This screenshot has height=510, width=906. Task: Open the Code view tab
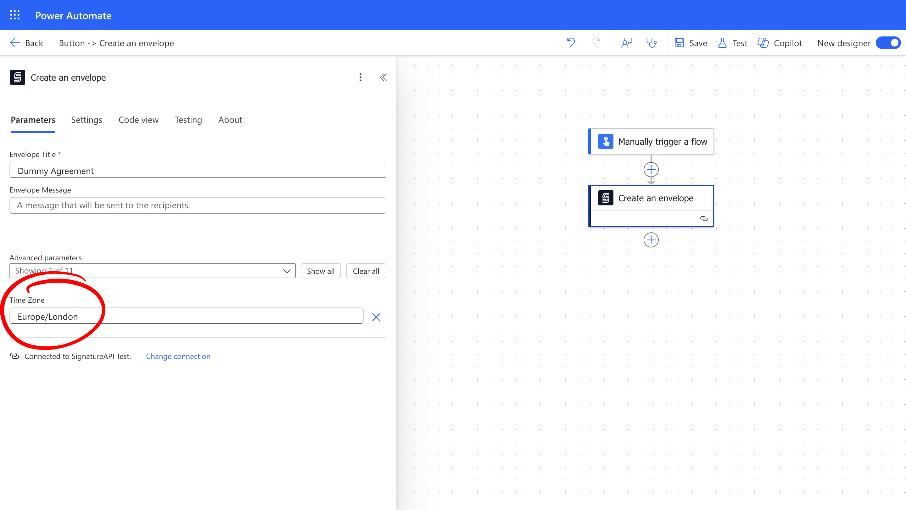[x=138, y=120]
